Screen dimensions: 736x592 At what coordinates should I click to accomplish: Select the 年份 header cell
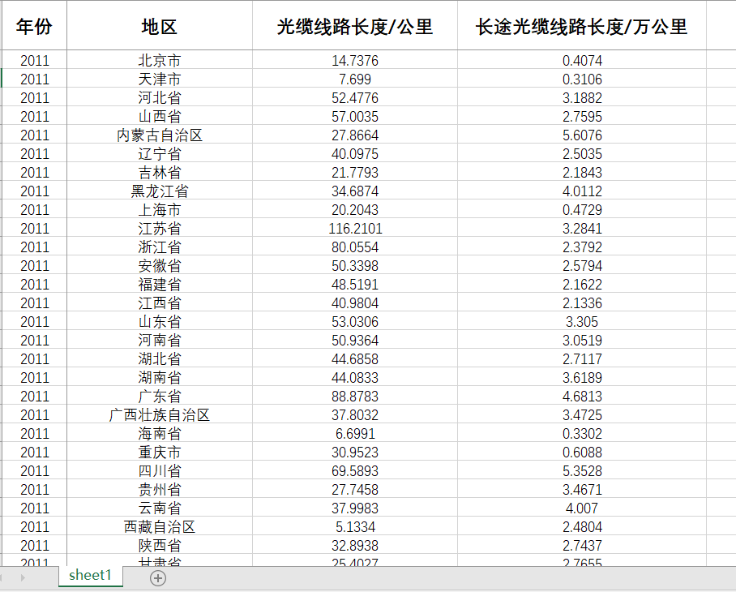tap(34, 27)
